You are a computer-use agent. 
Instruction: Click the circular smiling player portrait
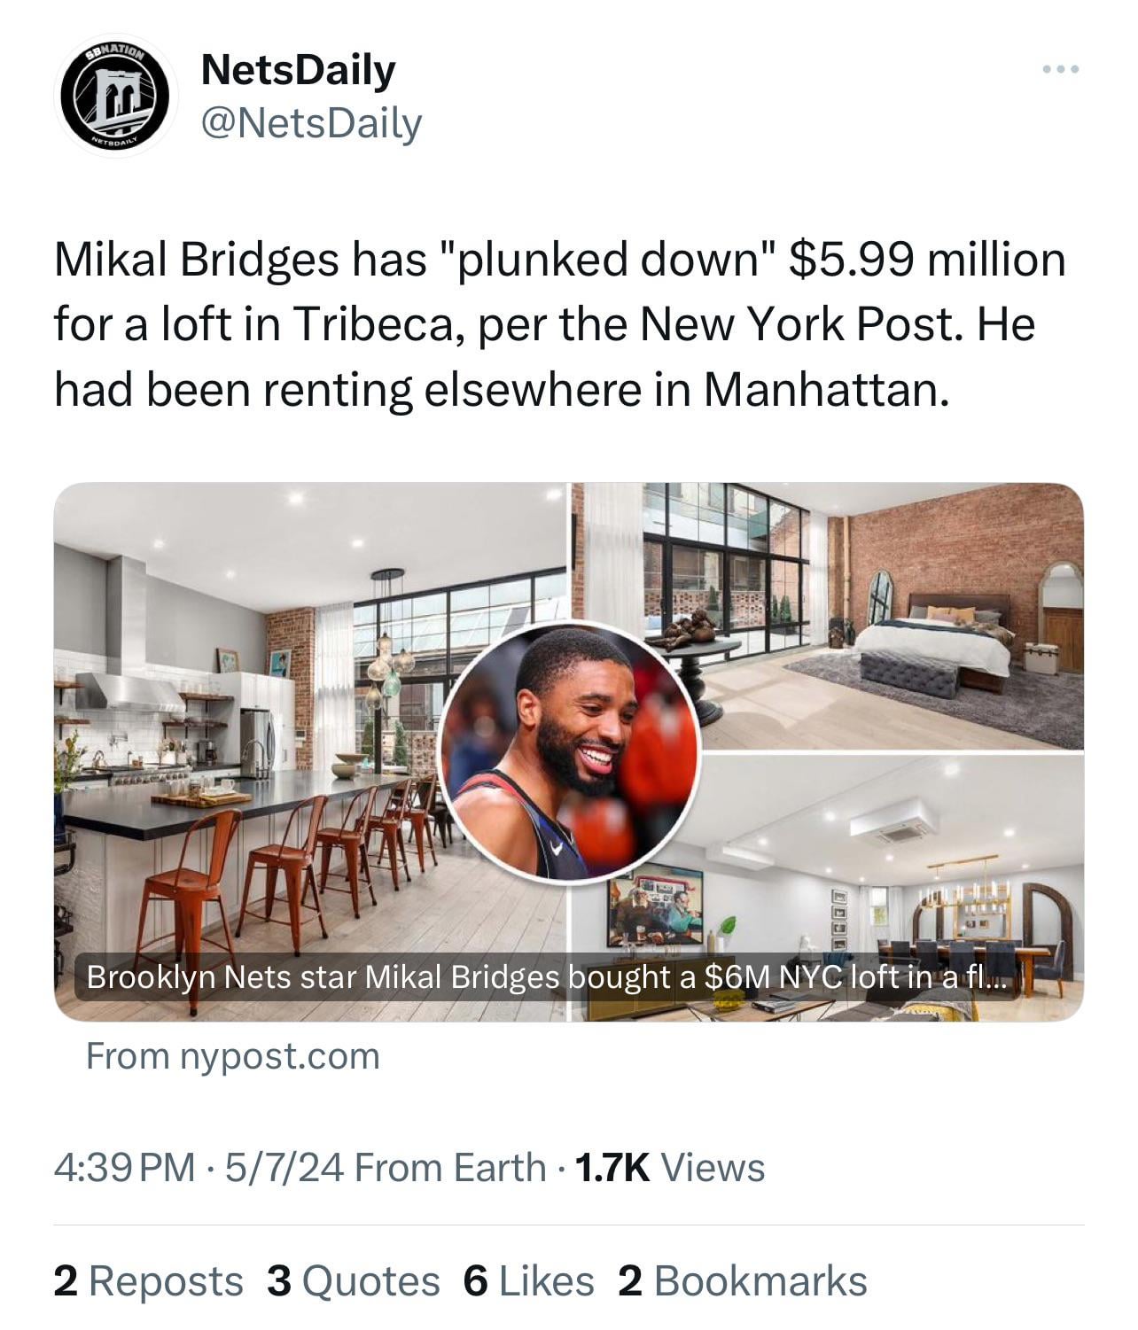point(571,755)
